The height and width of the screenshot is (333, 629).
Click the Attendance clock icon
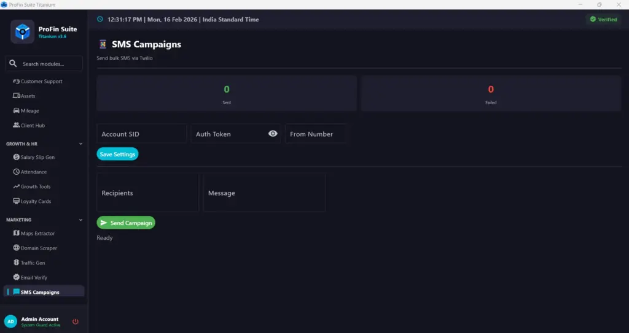tap(16, 172)
